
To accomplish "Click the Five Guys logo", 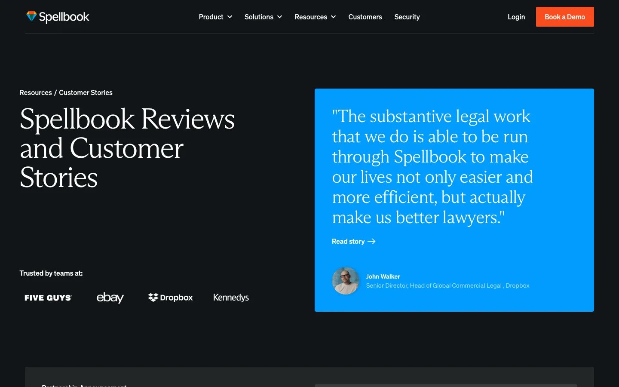I will tap(48, 298).
